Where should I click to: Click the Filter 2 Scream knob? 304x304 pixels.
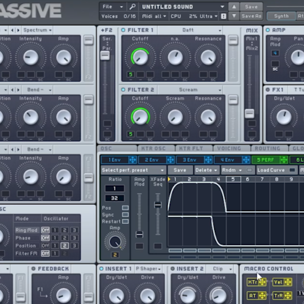(x=175, y=117)
